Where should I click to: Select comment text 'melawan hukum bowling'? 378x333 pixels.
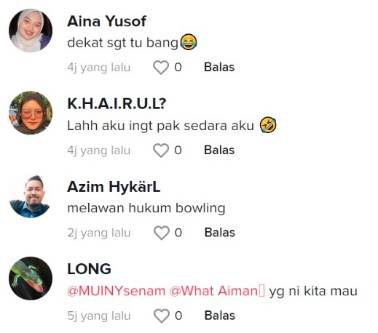(146, 208)
